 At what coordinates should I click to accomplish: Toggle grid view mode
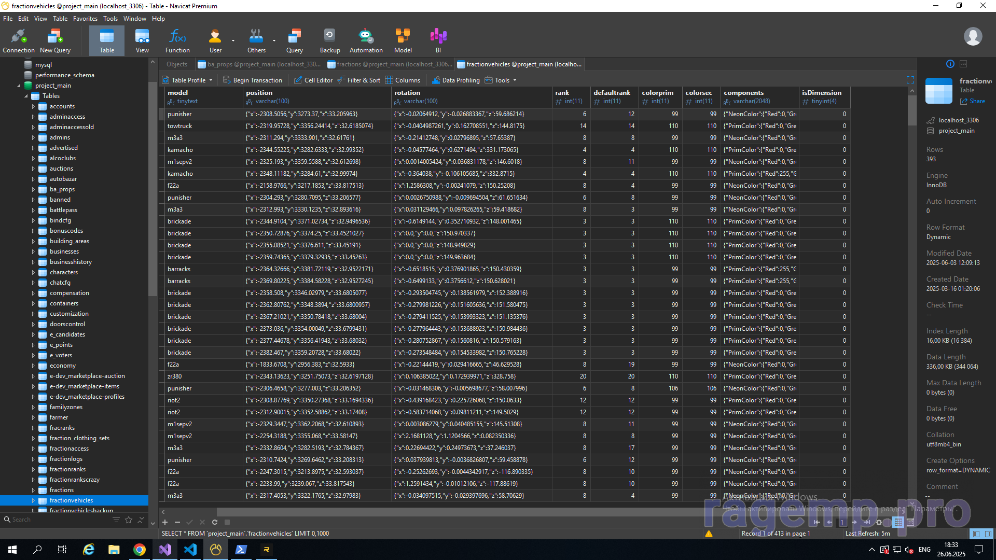click(x=898, y=522)
